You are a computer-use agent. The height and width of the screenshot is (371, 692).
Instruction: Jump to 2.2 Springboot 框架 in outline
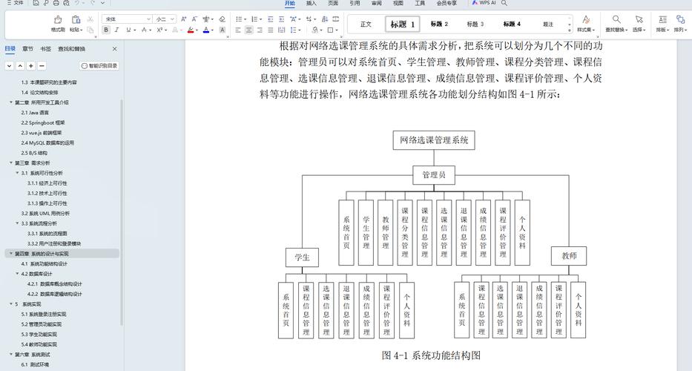43,122
